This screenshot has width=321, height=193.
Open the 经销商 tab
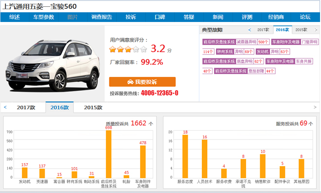pyautogui.click(x=276, y=17)
